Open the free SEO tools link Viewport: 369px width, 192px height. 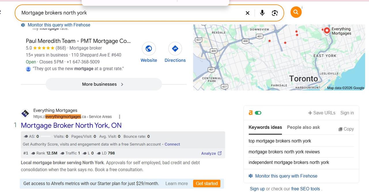coord(306,189)
